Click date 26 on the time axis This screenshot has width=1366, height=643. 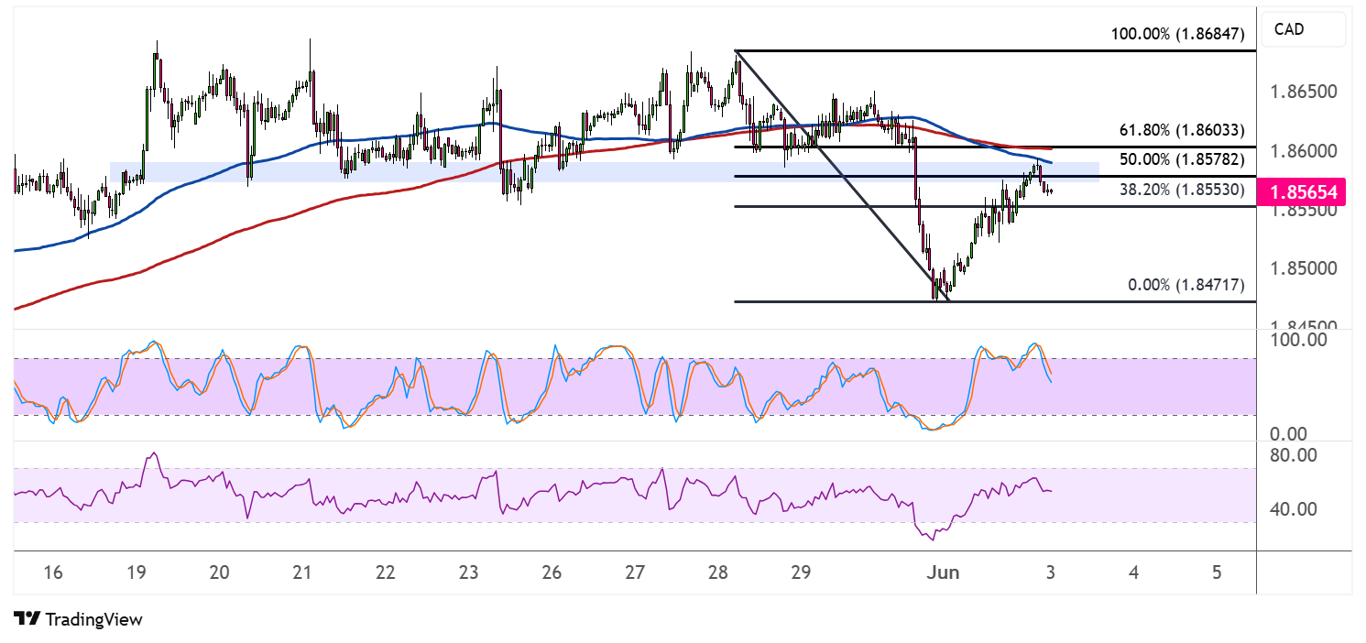coord(552,573)
